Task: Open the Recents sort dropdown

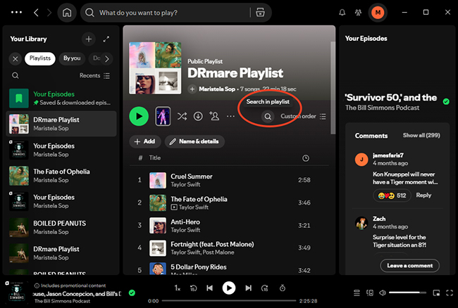Action: 94,76
